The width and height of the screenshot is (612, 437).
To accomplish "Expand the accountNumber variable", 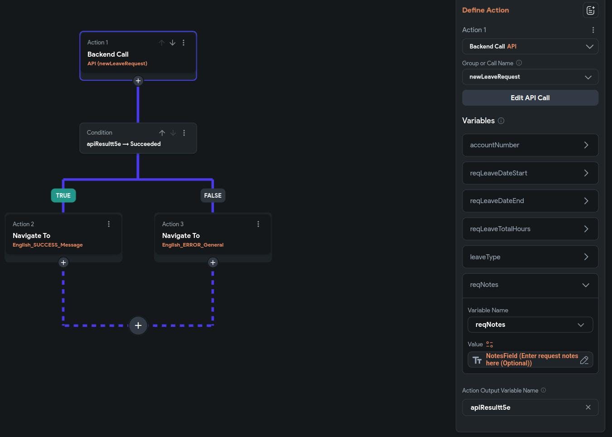I will tap(530, 145).
